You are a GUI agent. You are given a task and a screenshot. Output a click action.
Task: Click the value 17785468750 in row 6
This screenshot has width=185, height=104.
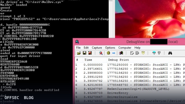[118, 85]
